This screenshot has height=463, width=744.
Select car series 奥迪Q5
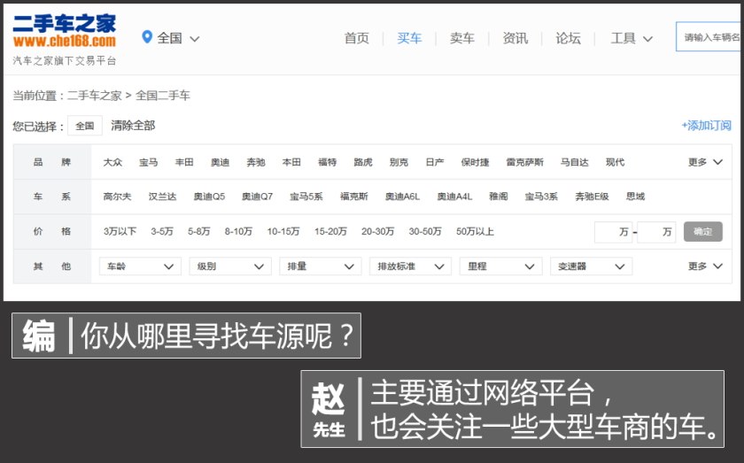click(x=209, y=197)
